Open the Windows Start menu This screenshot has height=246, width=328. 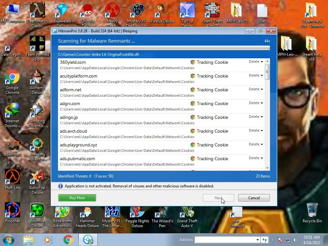[9, 240]
